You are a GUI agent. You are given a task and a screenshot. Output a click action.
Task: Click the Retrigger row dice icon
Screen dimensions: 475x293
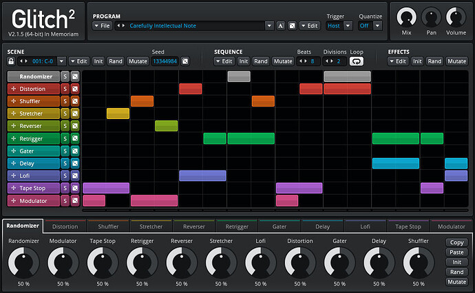click(x=75, y=139)
